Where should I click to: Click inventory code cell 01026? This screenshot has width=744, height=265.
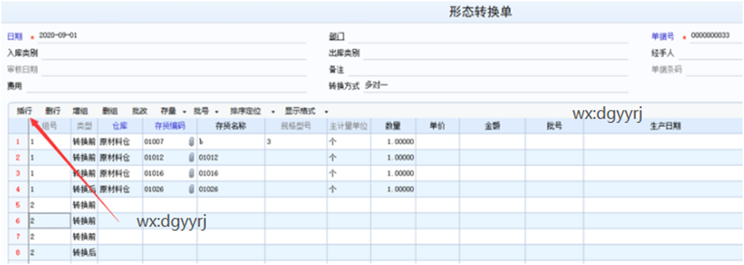point(170,190)
